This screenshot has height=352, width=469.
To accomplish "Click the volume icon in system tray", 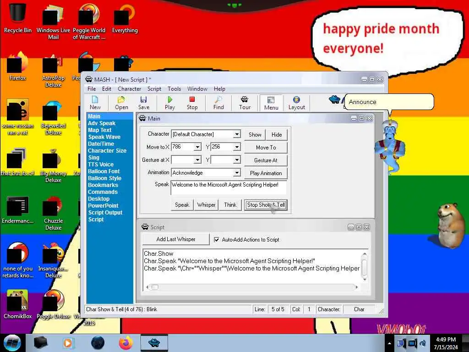I will [x=423, y=343].
